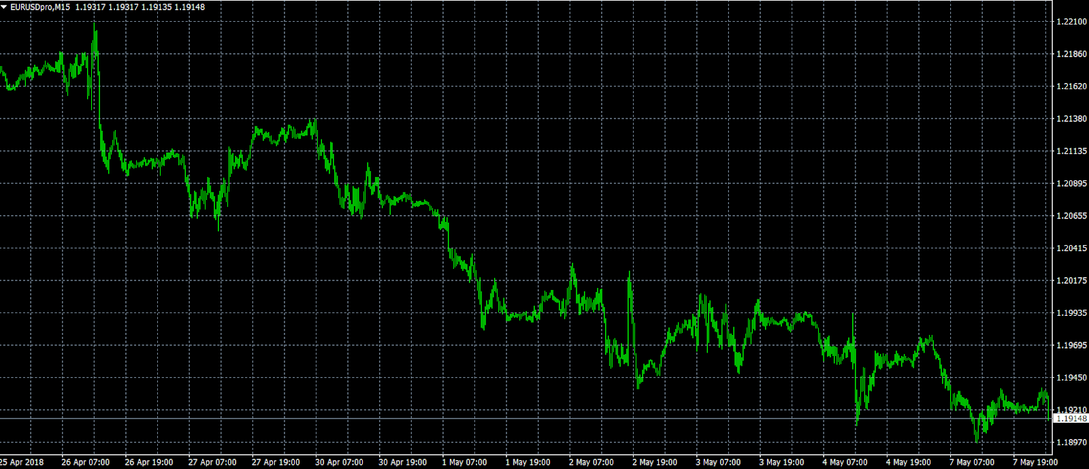Click the 25 Apr 2018 time label
Screen dimensions: 1089x469
tap(22, 462)
